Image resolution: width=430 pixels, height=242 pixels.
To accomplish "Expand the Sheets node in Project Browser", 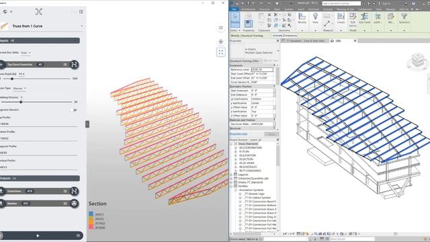I will (x=231, y=182).
